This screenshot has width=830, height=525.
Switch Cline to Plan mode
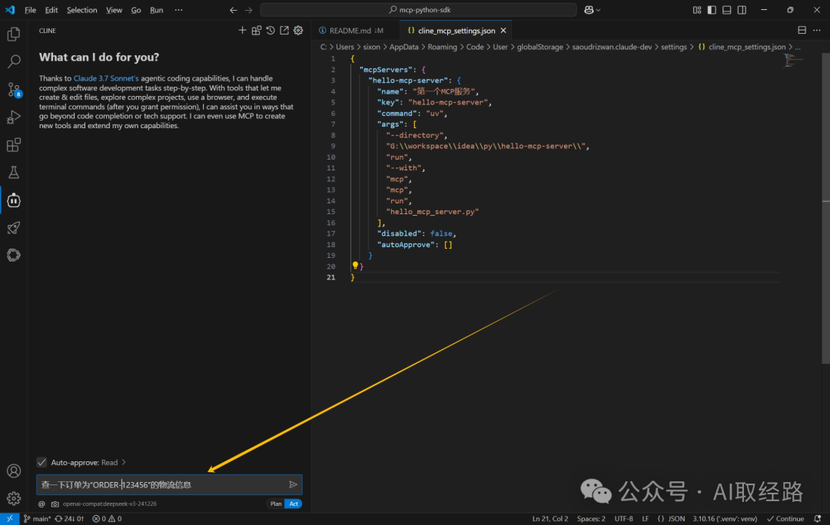(276, 504)
